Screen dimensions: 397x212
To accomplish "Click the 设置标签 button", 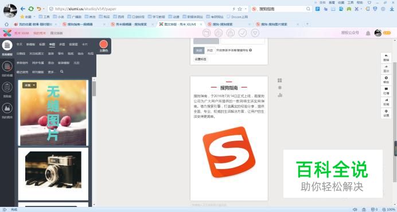I will click(201, 59).
